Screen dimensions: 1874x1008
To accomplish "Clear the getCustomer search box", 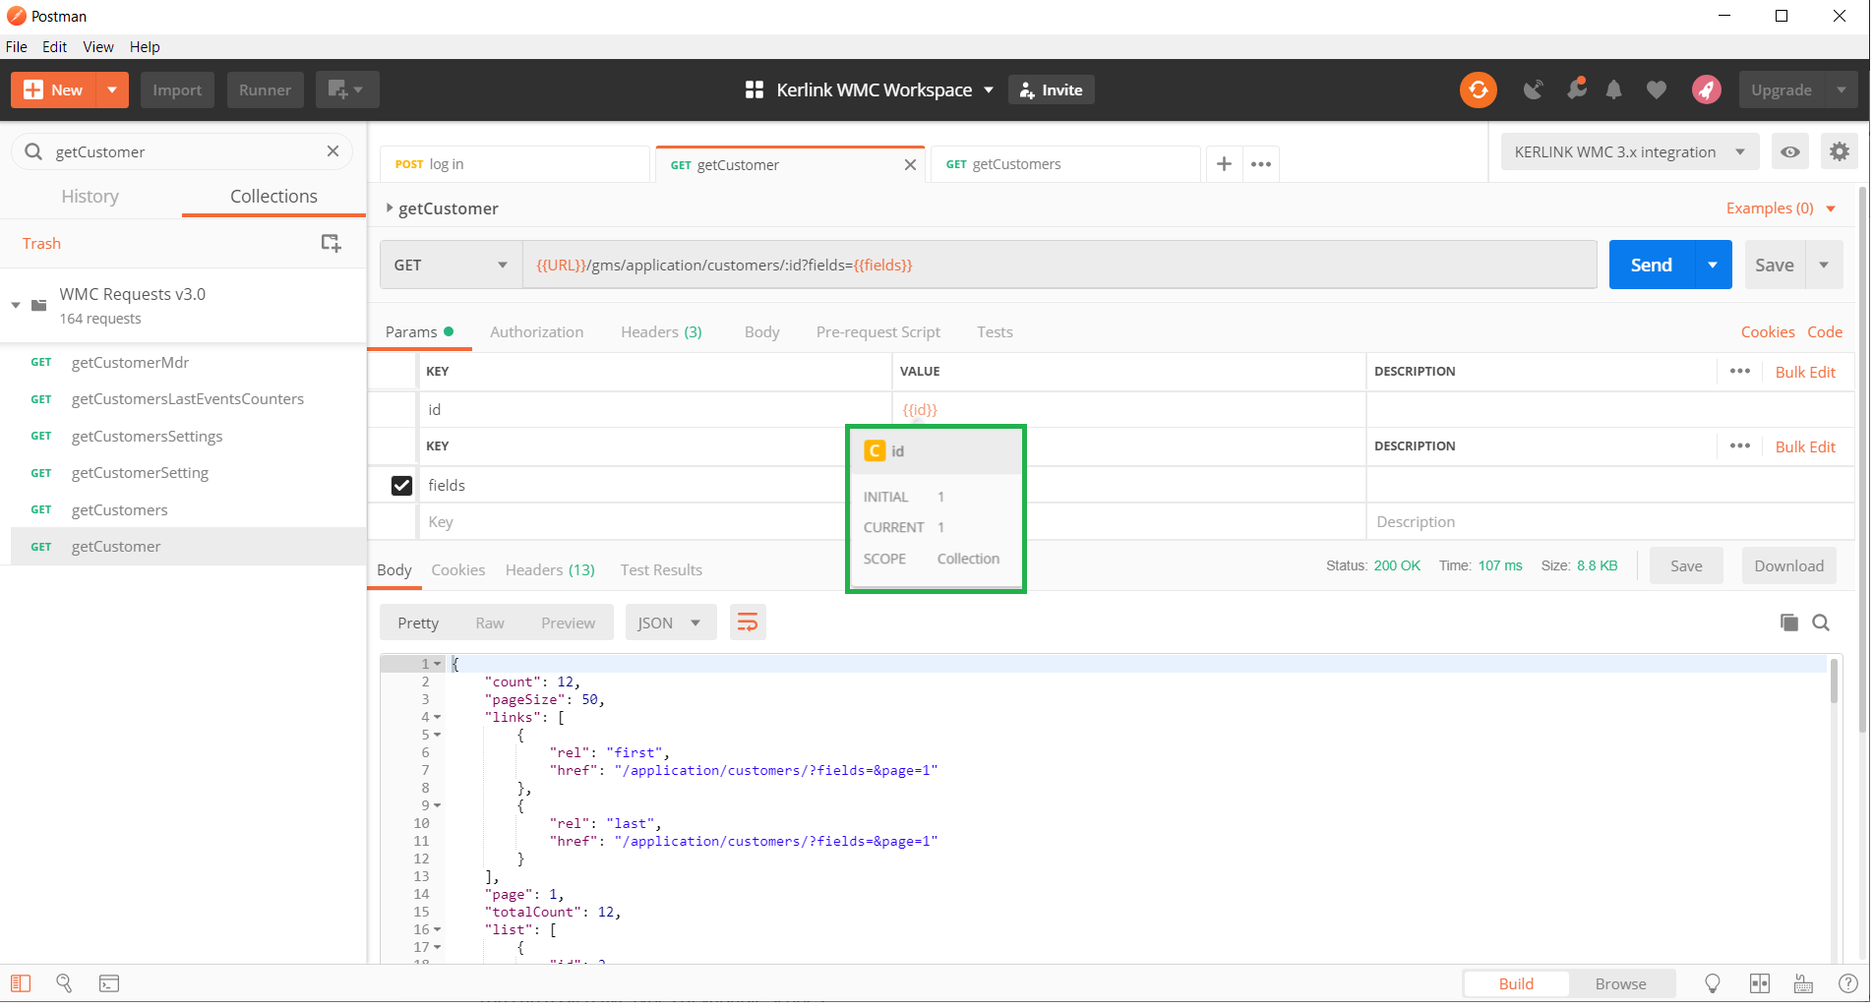I will click(x=332, y=151).
